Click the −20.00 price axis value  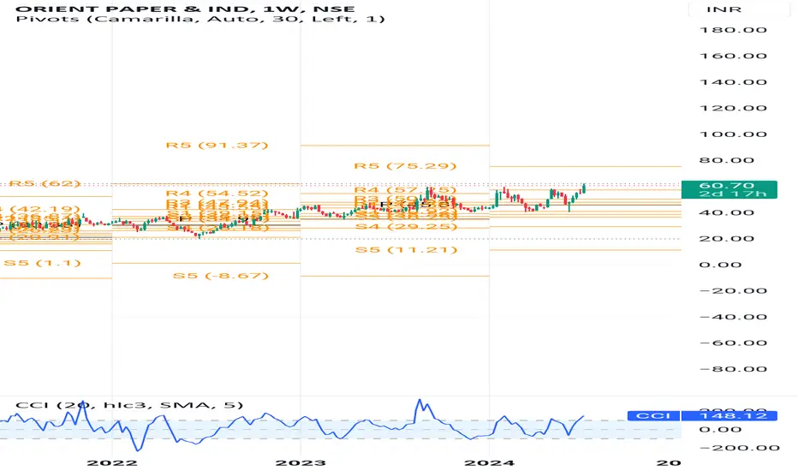pyautogui.click(x=733, y=291)
